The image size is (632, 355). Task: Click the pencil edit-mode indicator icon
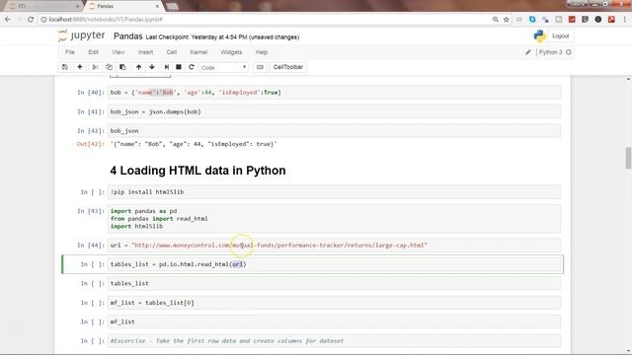click(x=528, y=52)
